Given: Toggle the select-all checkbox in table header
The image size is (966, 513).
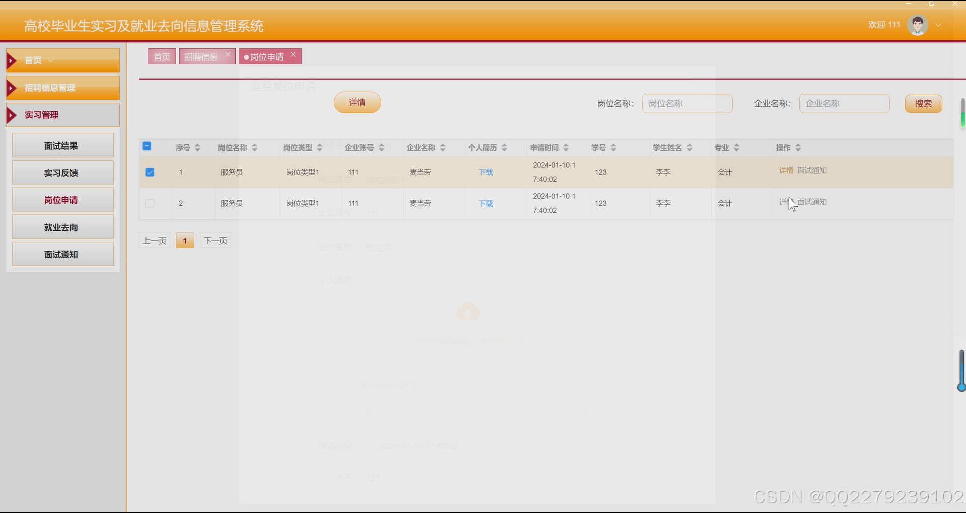Looking at the screenshot, I should 146,146.
